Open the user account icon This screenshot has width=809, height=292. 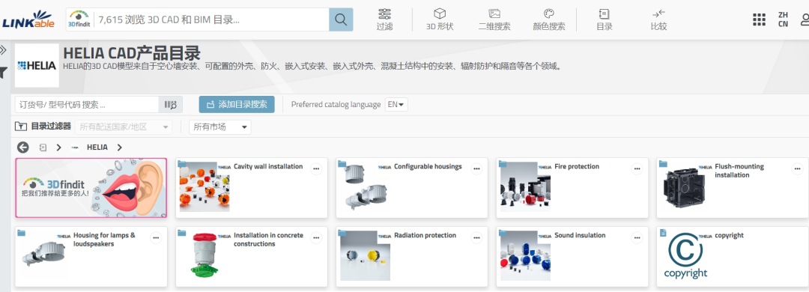point(805,19)
